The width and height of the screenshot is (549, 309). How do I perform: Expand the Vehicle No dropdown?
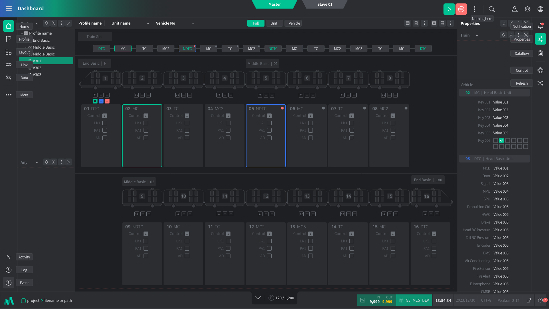coord(192,23)
